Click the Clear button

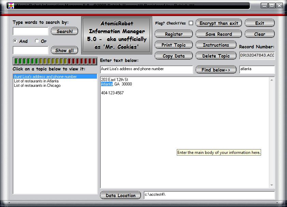(x=259, y=34)
